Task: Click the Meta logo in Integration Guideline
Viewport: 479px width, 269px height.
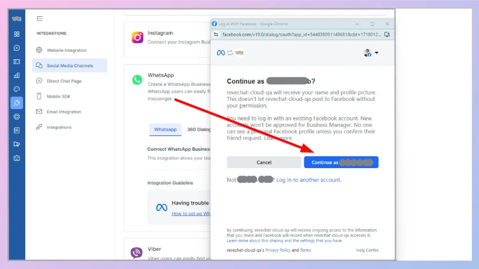Action: (161, 207)
